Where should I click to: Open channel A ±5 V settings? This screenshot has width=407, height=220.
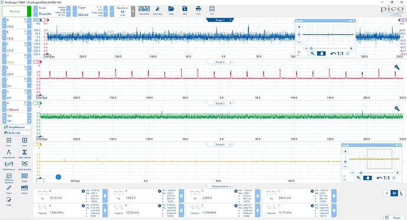coord(17,24)
